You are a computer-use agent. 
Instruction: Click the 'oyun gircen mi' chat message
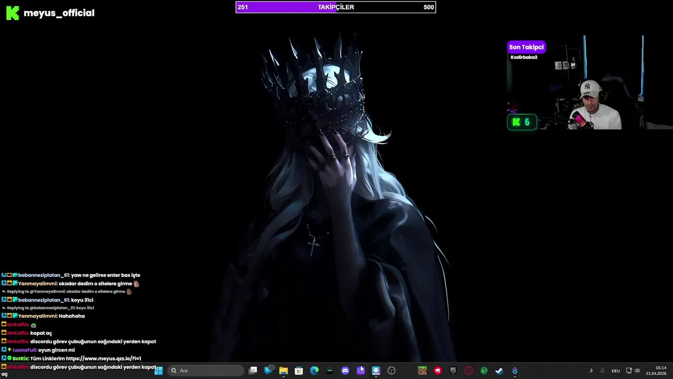56,350
